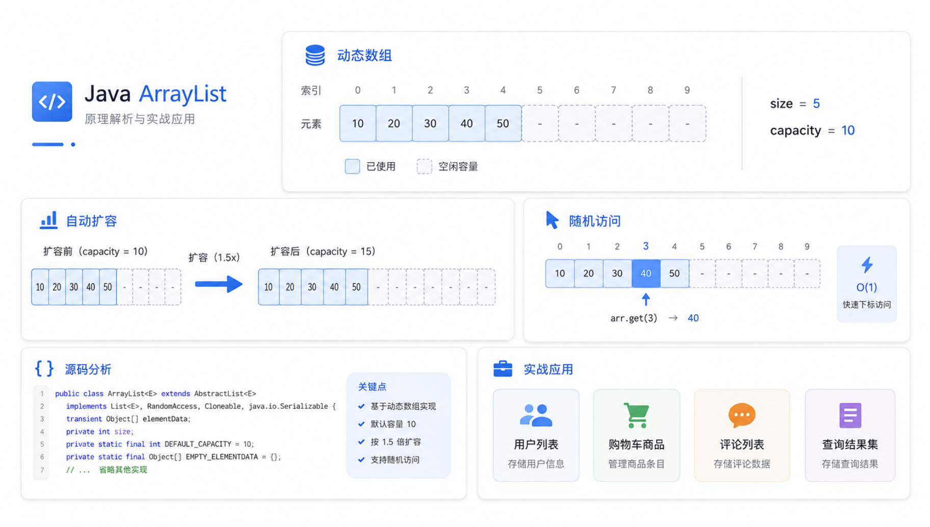Click the highlighted blue cell 40 in 随机访问
Image resolution: width=930 pixels, height=527 pixels.
(645, 273)
